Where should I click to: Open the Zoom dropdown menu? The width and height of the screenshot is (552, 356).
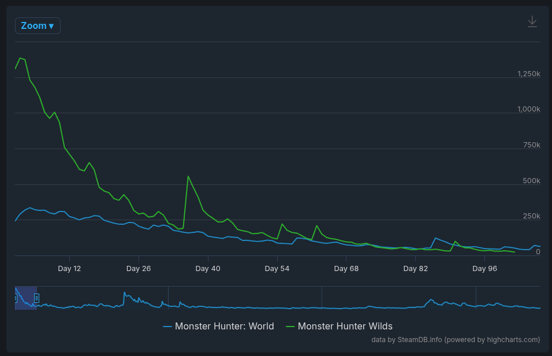(x=38, y=26)
